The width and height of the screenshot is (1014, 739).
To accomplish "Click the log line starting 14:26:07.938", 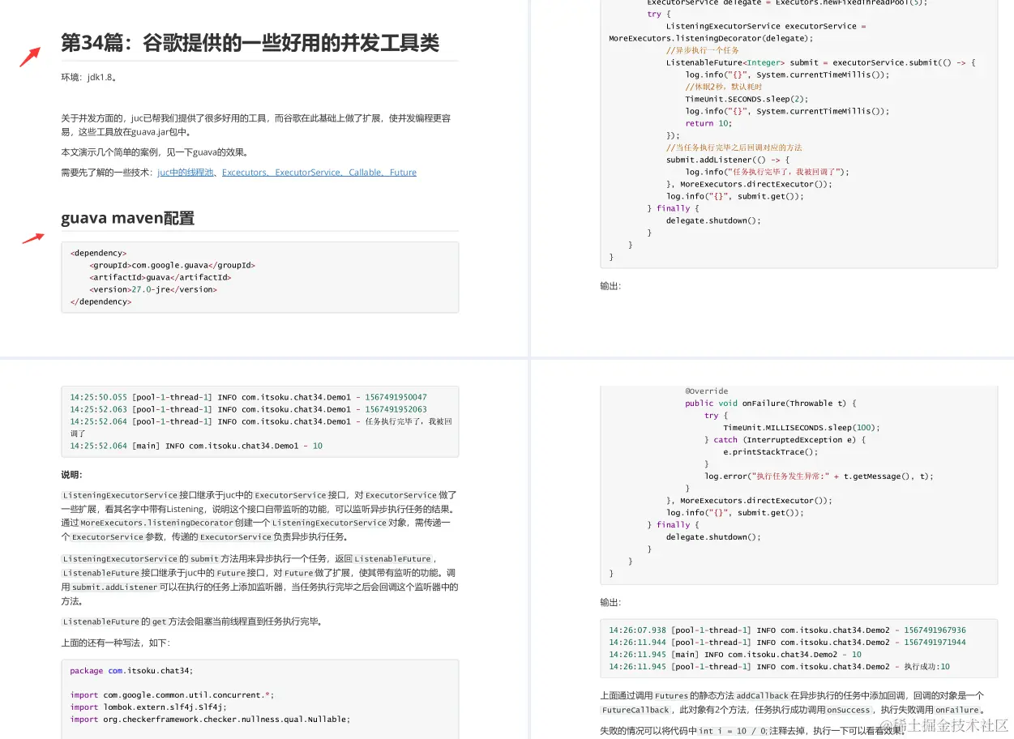I will (x=787, y=630).
